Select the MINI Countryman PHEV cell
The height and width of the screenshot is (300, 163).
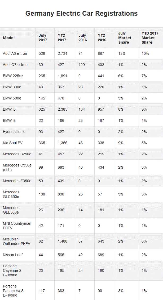point(17,226)
